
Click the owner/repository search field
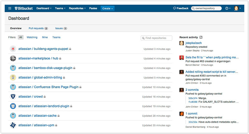(206, 8)
